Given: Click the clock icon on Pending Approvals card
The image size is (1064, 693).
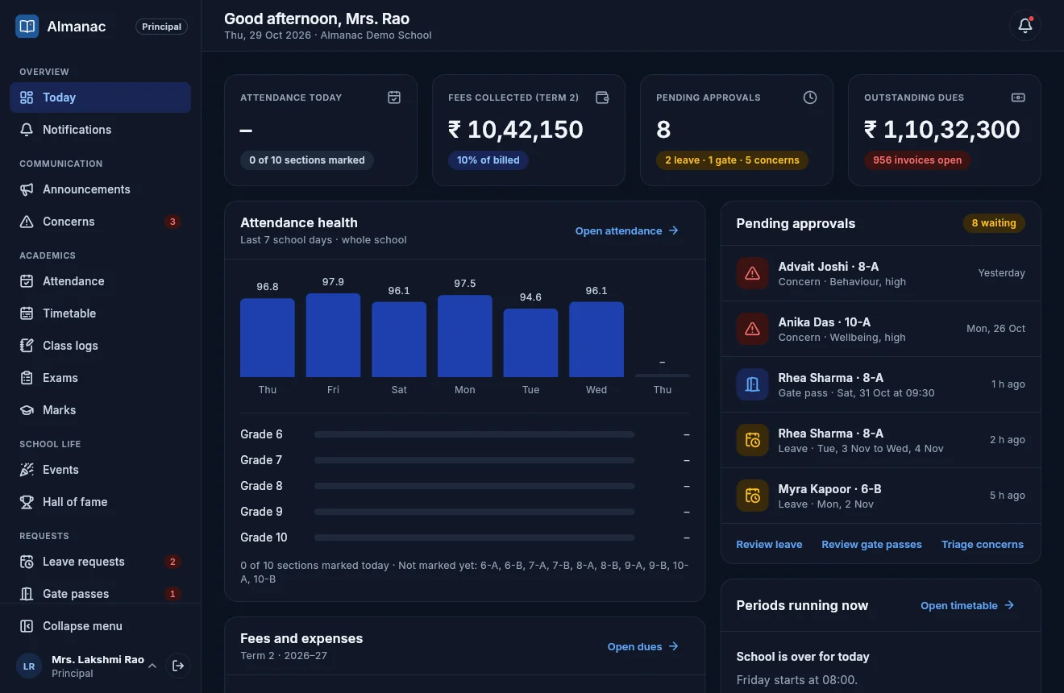Looking at the screenshot, I should 810,98.
